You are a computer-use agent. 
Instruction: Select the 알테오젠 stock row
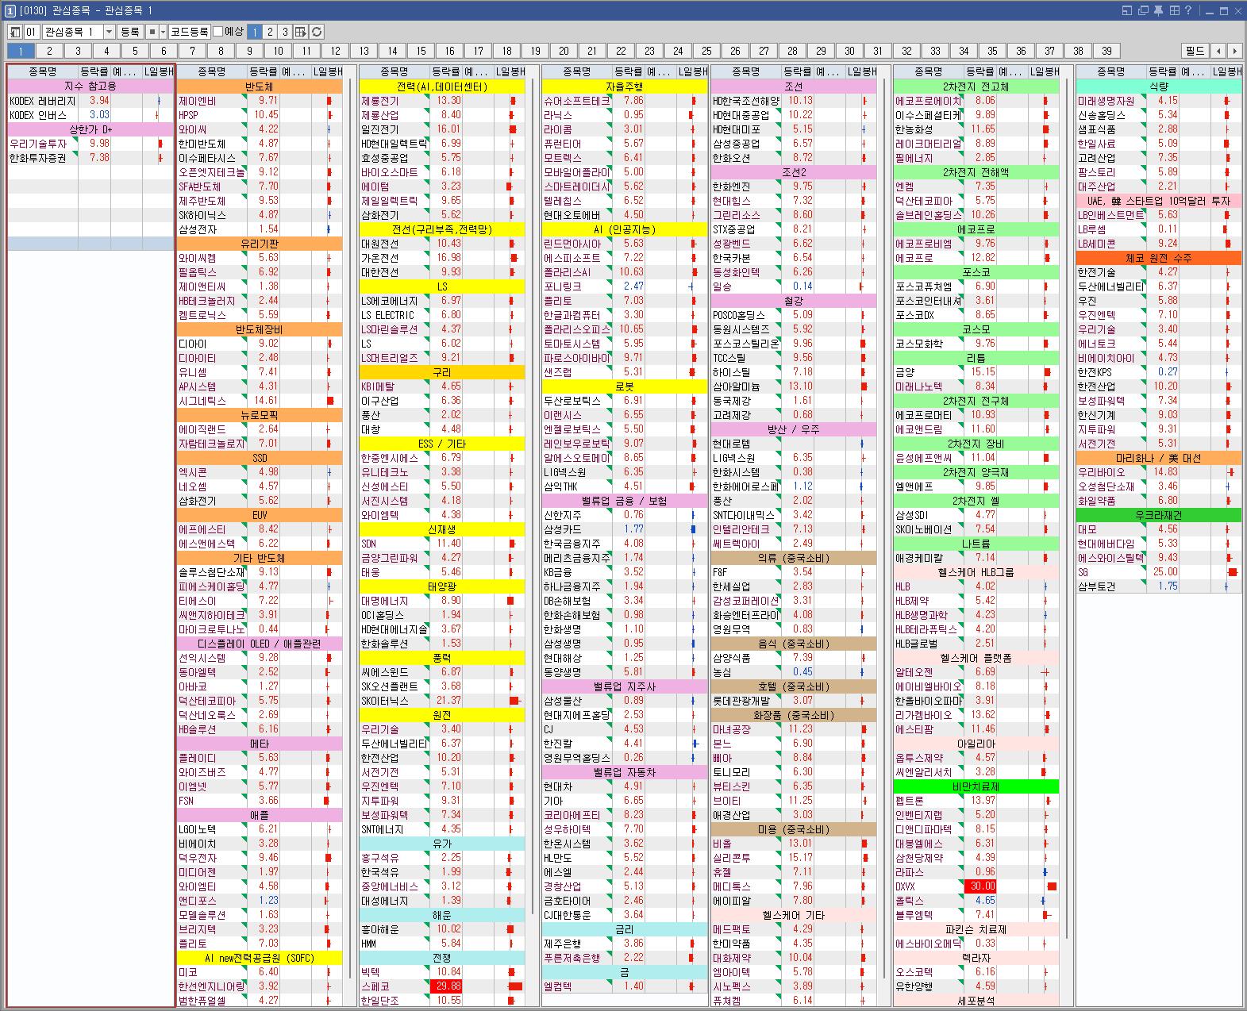pos(976,672)
